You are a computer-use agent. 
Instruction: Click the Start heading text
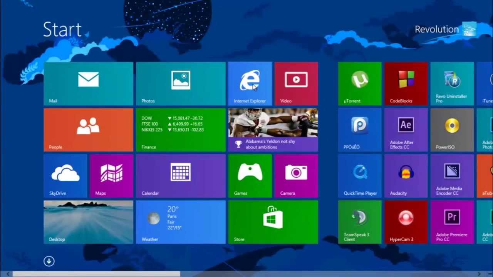click(x=62, y=30)
